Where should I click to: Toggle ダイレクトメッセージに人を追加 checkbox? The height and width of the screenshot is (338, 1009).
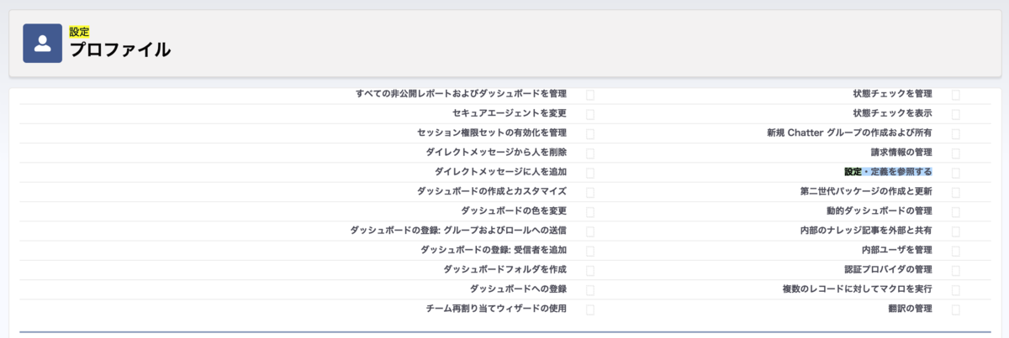click(x=590, y=173)
